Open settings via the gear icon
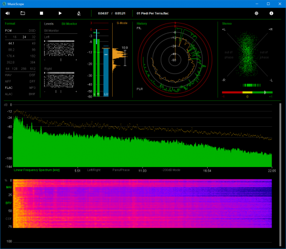The width and height of the screenshot is (286, 249). coord(256,13)
